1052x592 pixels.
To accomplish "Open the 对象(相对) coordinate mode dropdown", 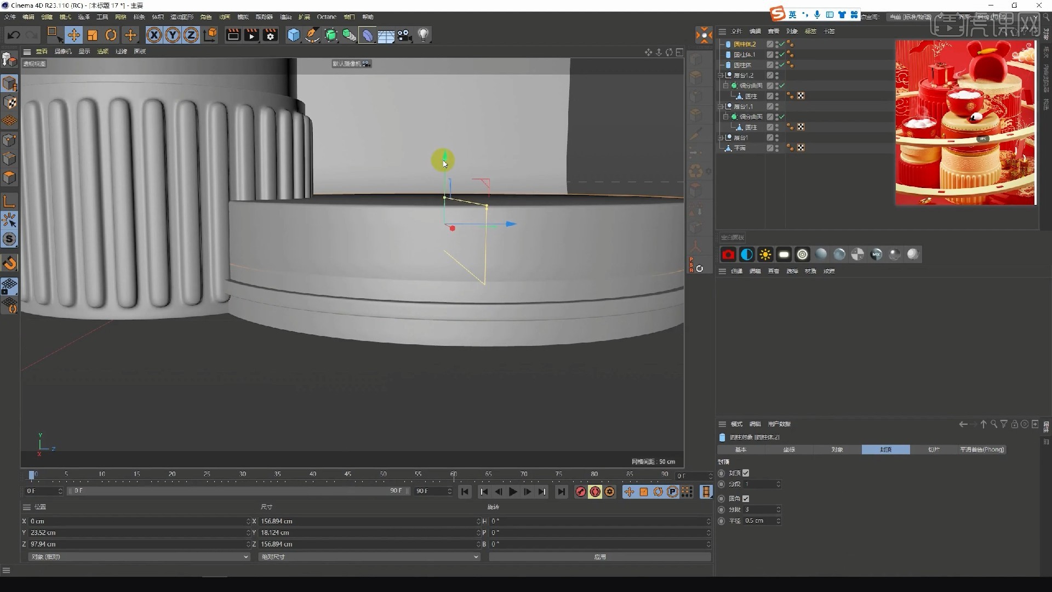I will tap(139, 556).
